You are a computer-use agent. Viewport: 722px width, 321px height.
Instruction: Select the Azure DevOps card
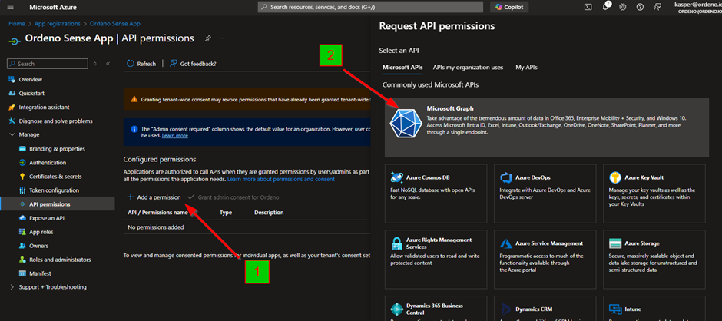(x=545, y=194)
